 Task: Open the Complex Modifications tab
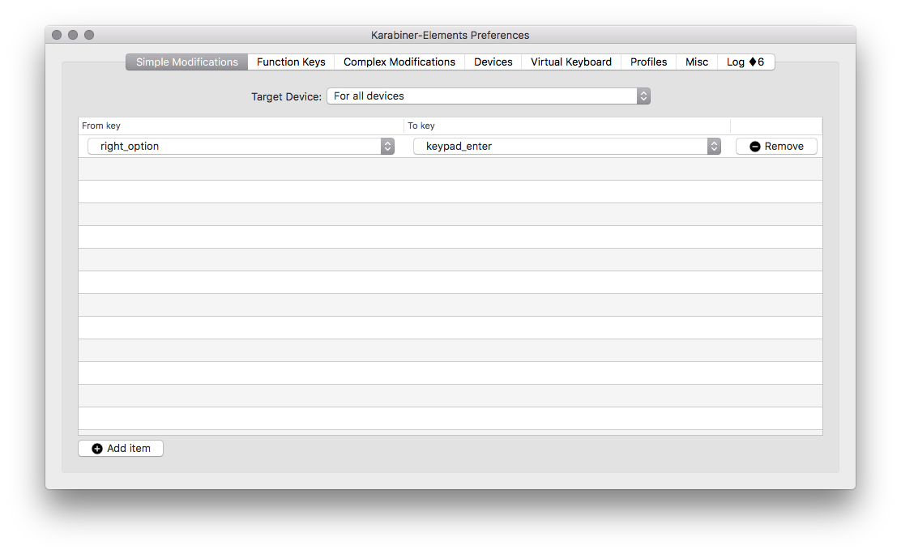(x=399, y=62)
